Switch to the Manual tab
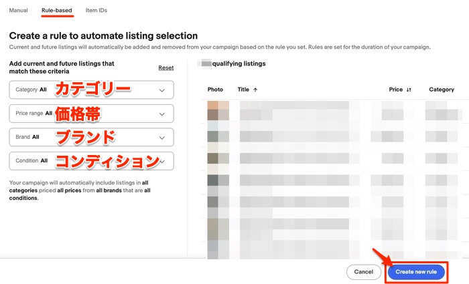469x284 pixels. coord(18,11)
